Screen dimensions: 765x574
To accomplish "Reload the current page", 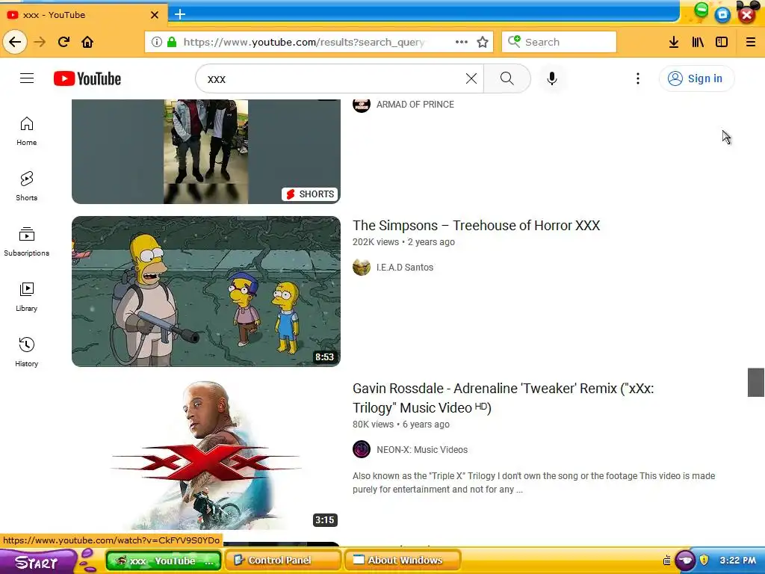I will pyautogui.click(x=64, y=42).
